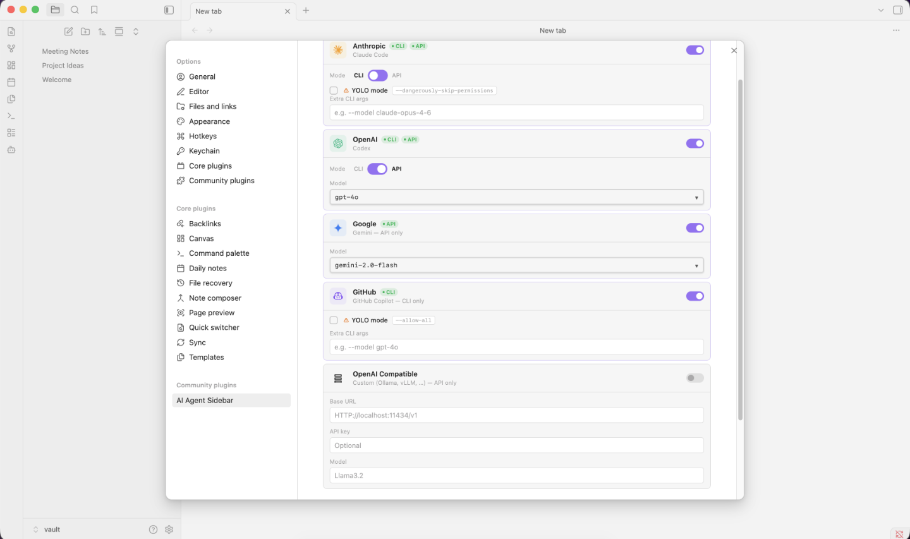The width and height of the screenshot is (910, 539).
Task: Open today's daily note via calendar icon
Action: (x=11, y=82)
